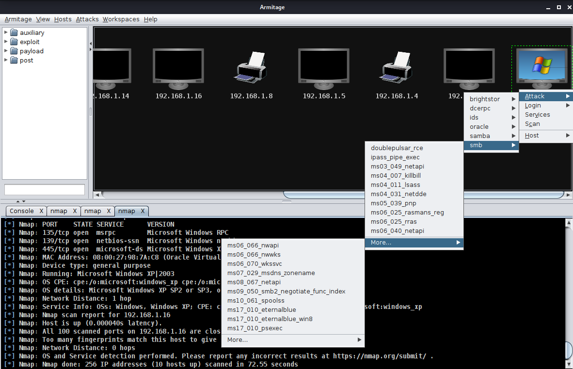Choose Scan in the host context menu
The width and height of the screenshot is (573, 369).
[546, 124]
